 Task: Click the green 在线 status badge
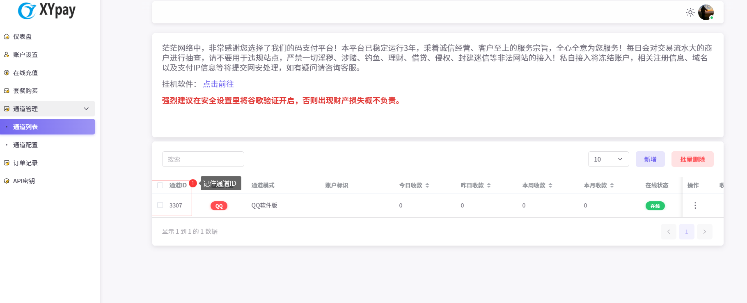655,206
